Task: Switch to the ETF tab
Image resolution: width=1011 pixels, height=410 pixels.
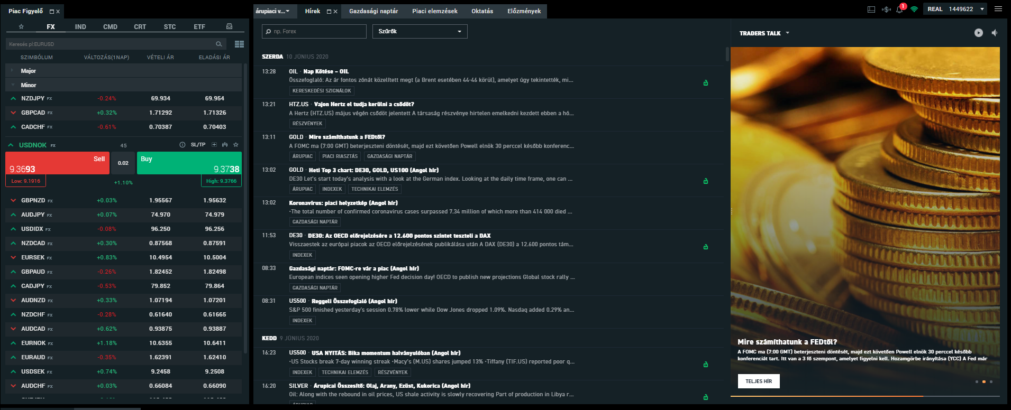Action: tap(199, 26)
